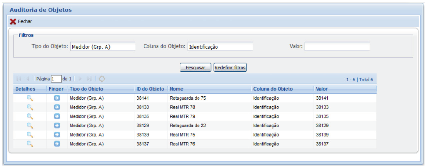Viewport: 426px width, 167px height.
Task: Click Finger arrow icon for Retaguarda do 22
Action: tap(57, 126)
